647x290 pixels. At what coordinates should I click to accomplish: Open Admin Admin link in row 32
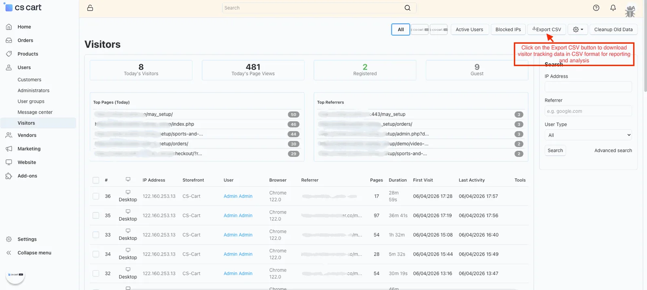tap(238, 273)
